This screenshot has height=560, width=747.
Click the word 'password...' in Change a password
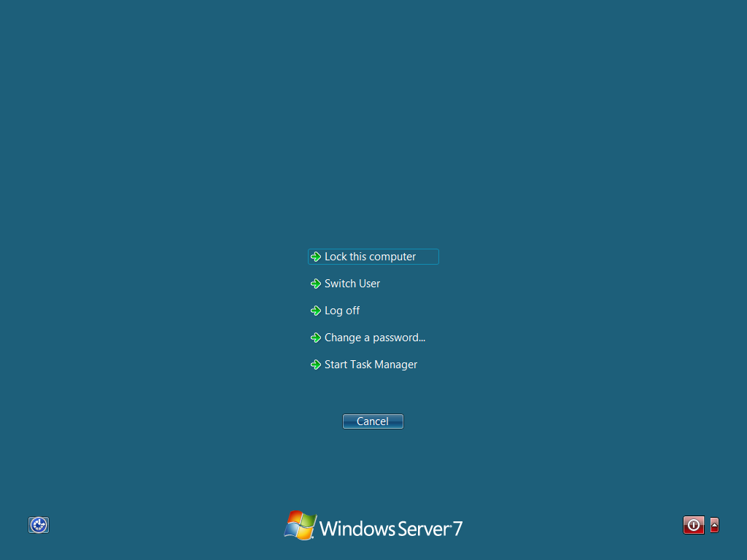click(x=399, y=338)
